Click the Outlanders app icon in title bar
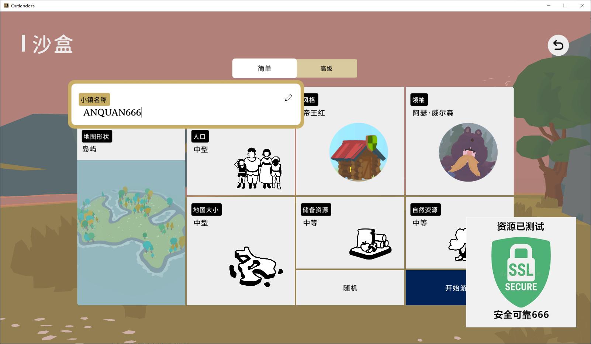 [x=6, y=6]
